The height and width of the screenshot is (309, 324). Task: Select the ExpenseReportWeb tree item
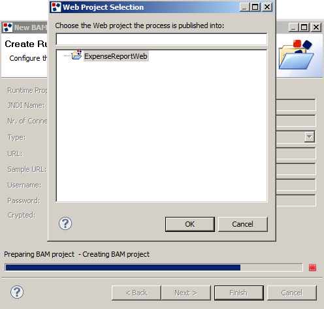click(116, 56)
